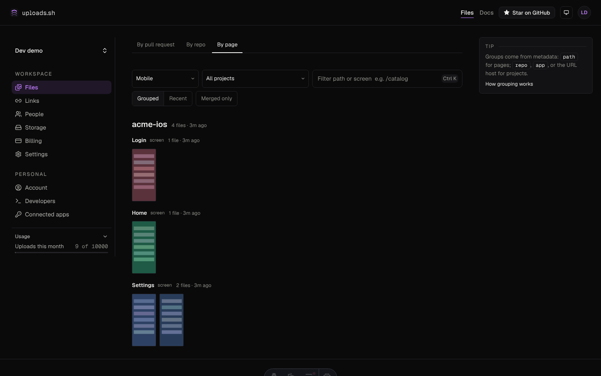This screenshot has height=376, width=601.
Task: Open workspace Settings in the sidebar
Action: [61, 154]
